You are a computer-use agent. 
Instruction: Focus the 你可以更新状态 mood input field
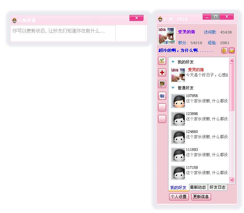(x=63, y=33)
